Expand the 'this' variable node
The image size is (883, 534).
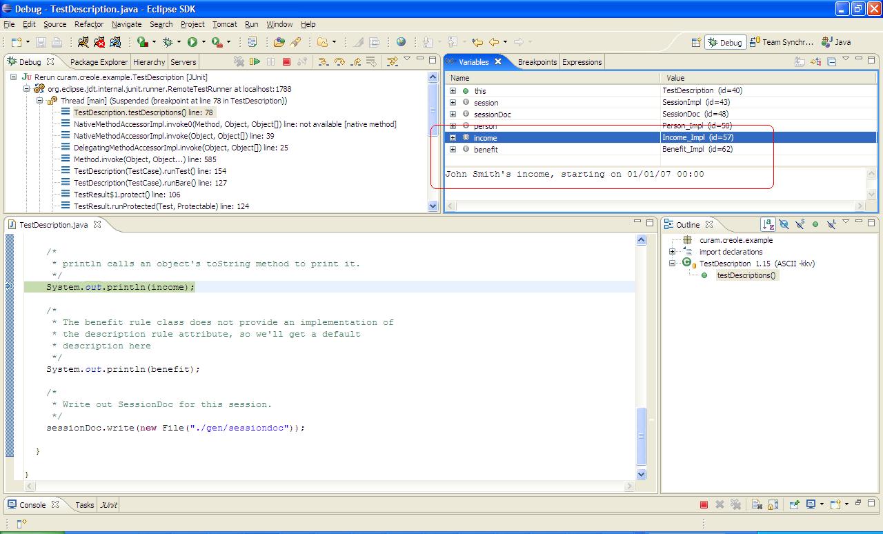coord(453,91)
